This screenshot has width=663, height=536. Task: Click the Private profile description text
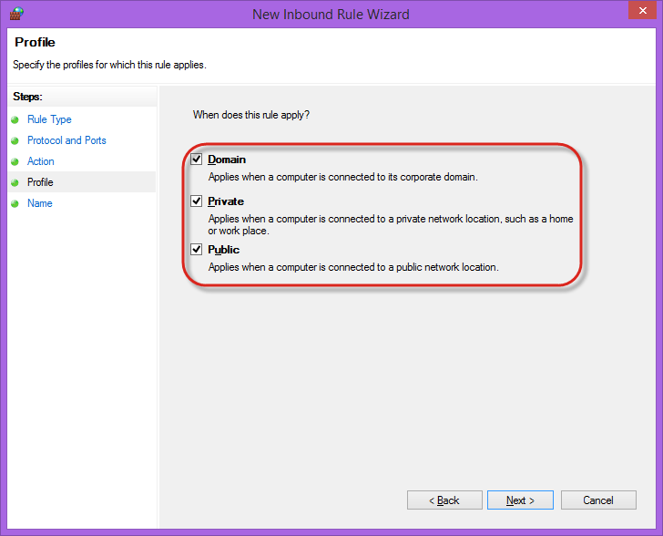point(391,224)
